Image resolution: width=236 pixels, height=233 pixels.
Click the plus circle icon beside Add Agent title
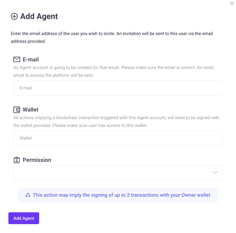(x=14, y=16)
